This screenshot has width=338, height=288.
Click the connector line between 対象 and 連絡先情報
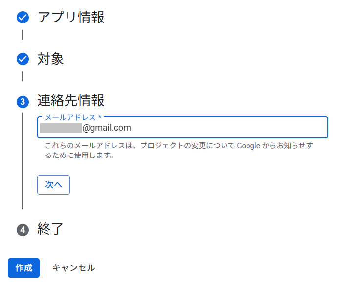(23, 76)
